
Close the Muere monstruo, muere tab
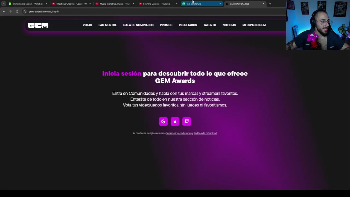tap(133, 4)
